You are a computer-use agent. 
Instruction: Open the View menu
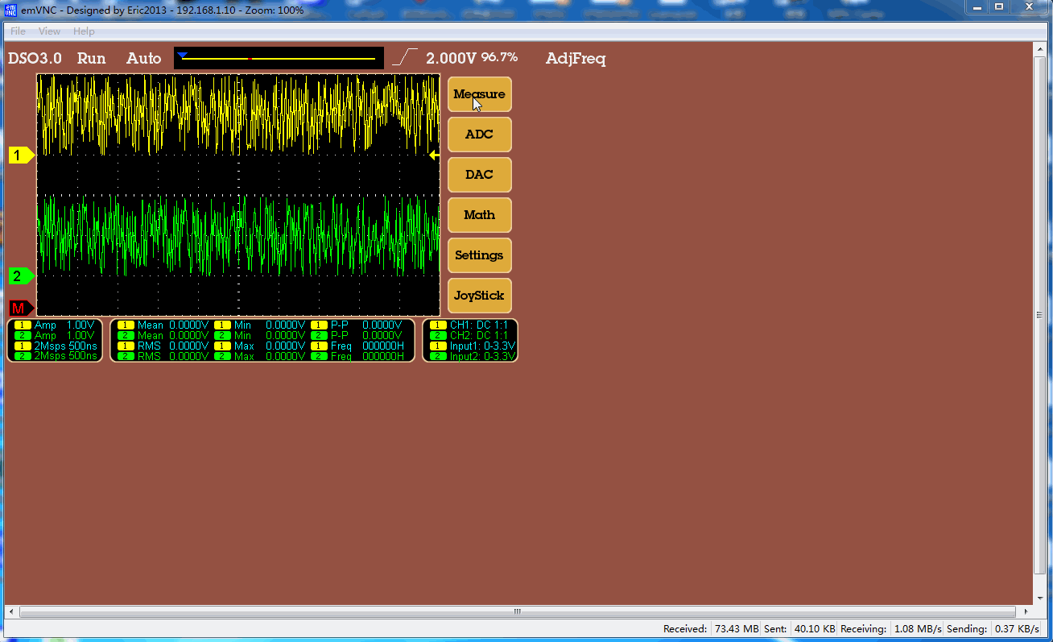pyautogui.click(x=49, y=31)
